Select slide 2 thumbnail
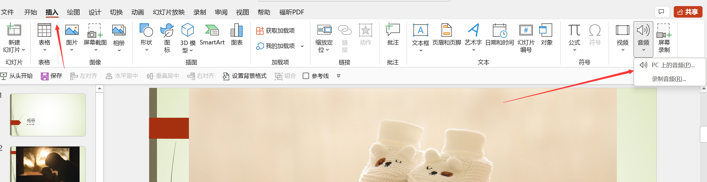Viewport: 707px width, 182px height. point(48,164)
